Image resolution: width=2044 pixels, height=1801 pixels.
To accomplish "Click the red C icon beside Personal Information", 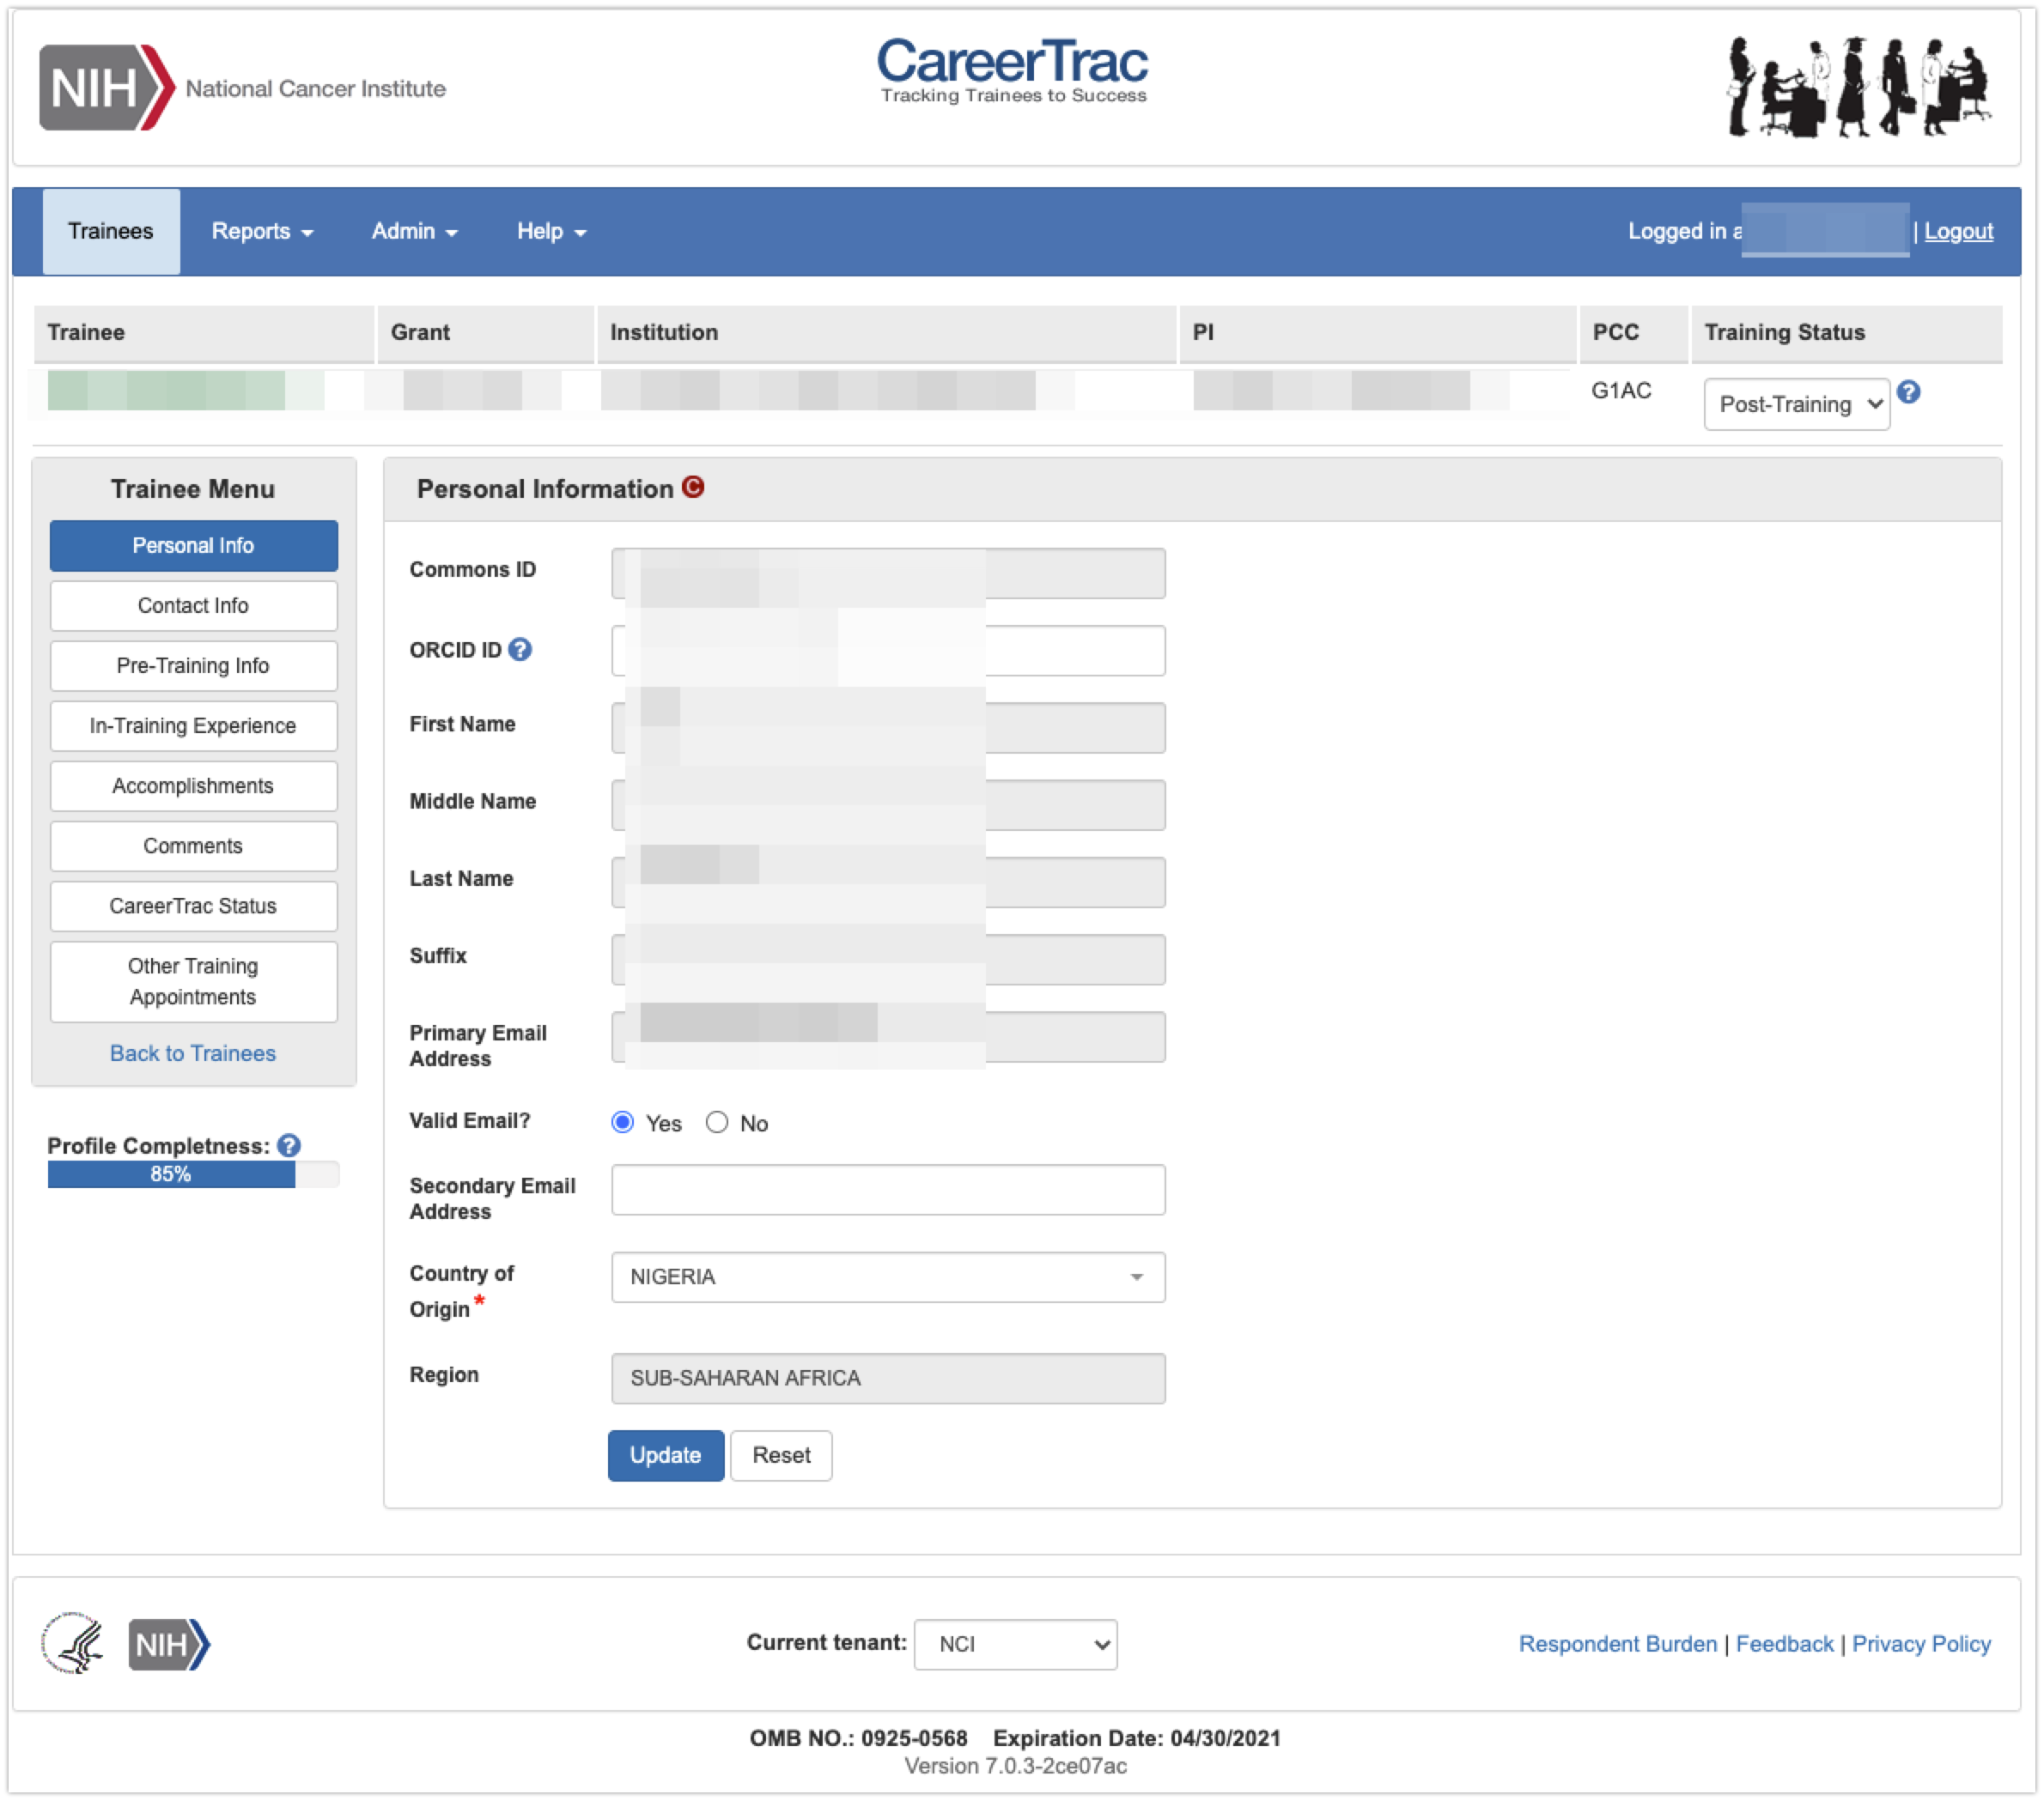I will coord(693,487).
